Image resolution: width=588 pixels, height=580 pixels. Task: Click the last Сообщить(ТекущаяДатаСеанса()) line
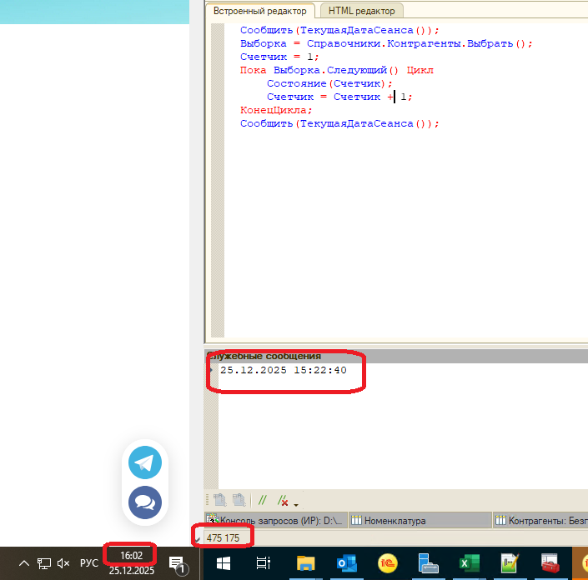point(339,123)
